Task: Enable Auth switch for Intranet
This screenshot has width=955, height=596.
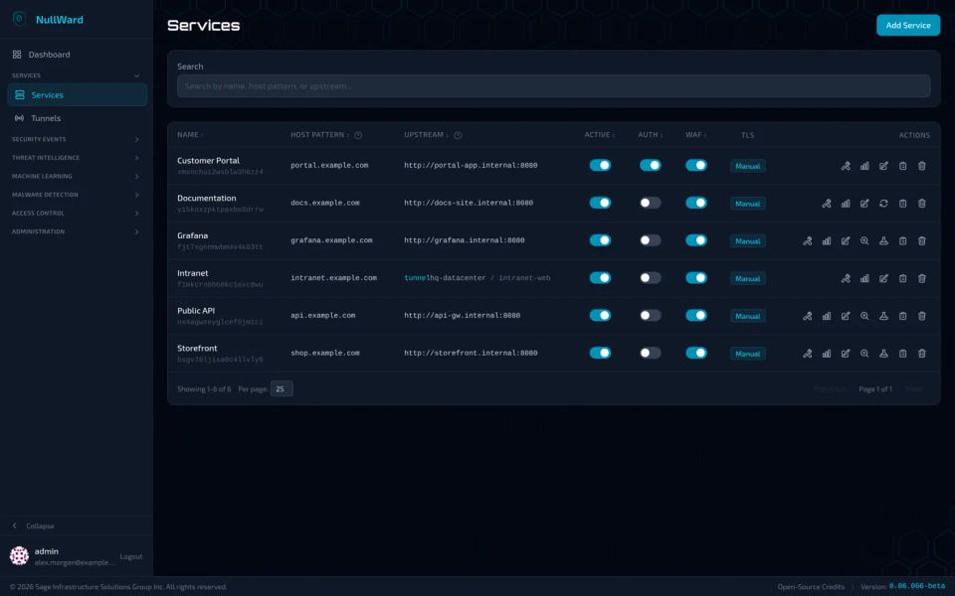Action: 650,278
